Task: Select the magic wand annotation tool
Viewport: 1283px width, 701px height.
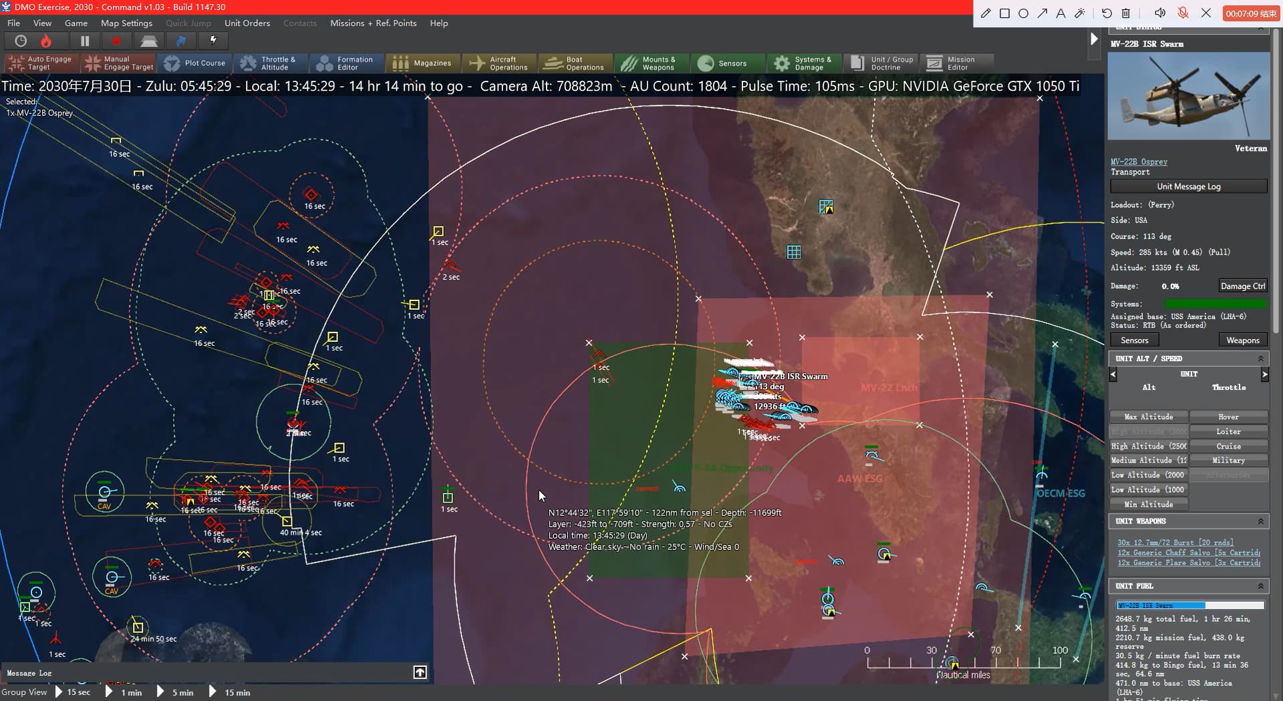Action: click(1079, 13)
